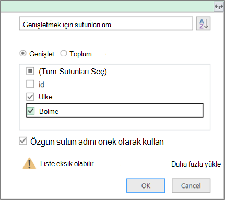Click the expand column icon in header
The width and height of the screenshot is (225, 200).
click(x=219, y=7)
